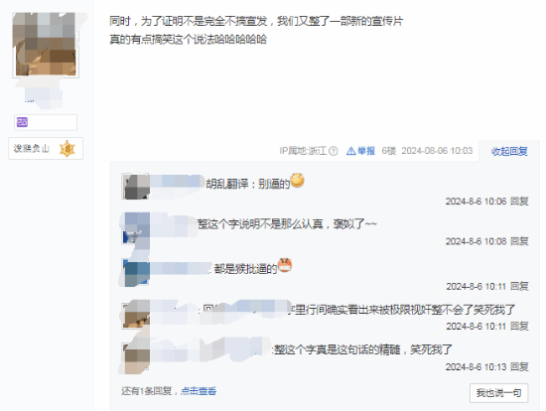Click the 我也说一句 button

498,393
